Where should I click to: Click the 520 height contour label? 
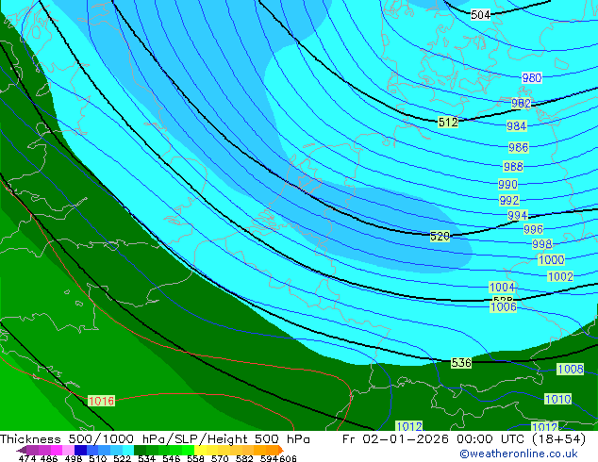pyautogui.click(x=440, y=236)
